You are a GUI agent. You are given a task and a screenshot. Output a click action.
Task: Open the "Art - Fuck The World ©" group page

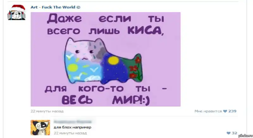pos(55,7)
